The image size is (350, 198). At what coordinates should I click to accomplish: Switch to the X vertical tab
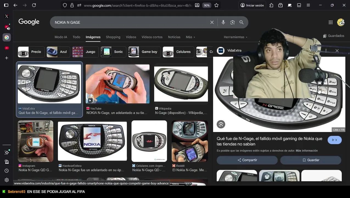click(x=7, y=16)
